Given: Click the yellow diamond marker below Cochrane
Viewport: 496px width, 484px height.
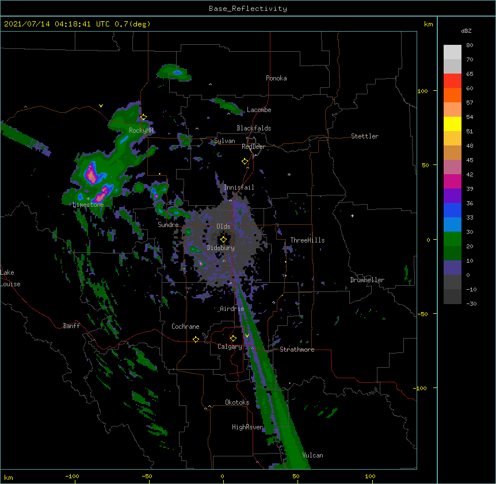Looking at the screenshot, I should pos(196,339).
